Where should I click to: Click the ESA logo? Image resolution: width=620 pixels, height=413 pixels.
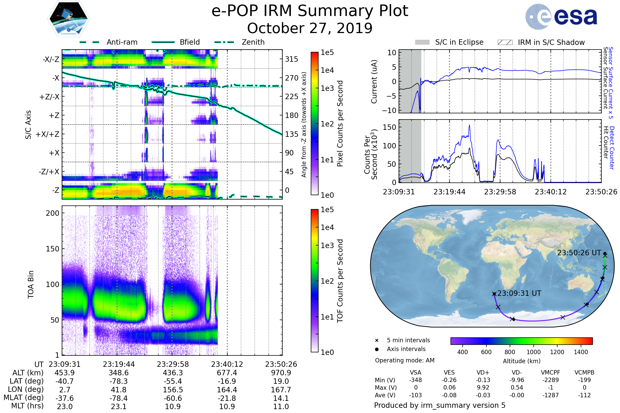(x=561, y=17)
